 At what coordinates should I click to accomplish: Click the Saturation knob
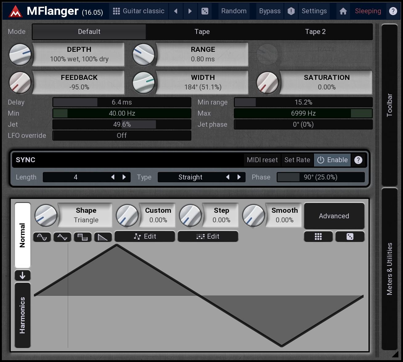coord(267,83)
